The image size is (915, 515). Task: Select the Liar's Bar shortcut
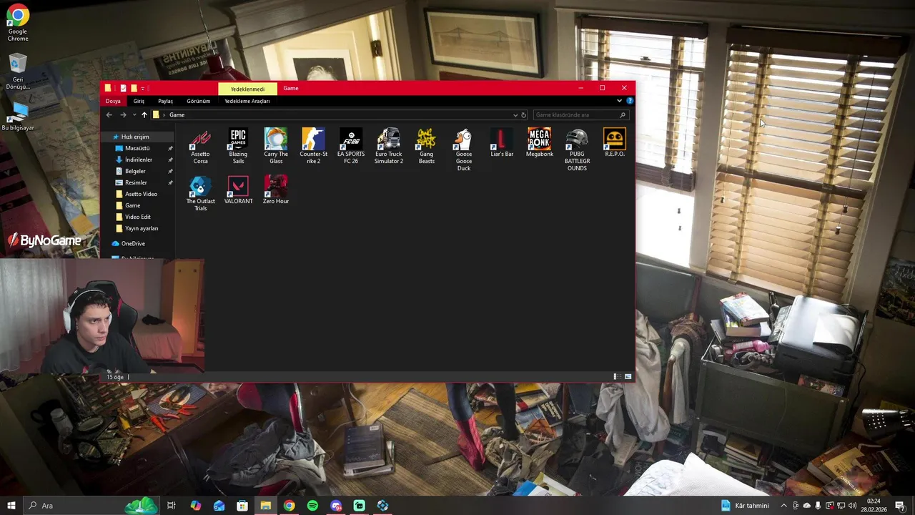[502, 142]
